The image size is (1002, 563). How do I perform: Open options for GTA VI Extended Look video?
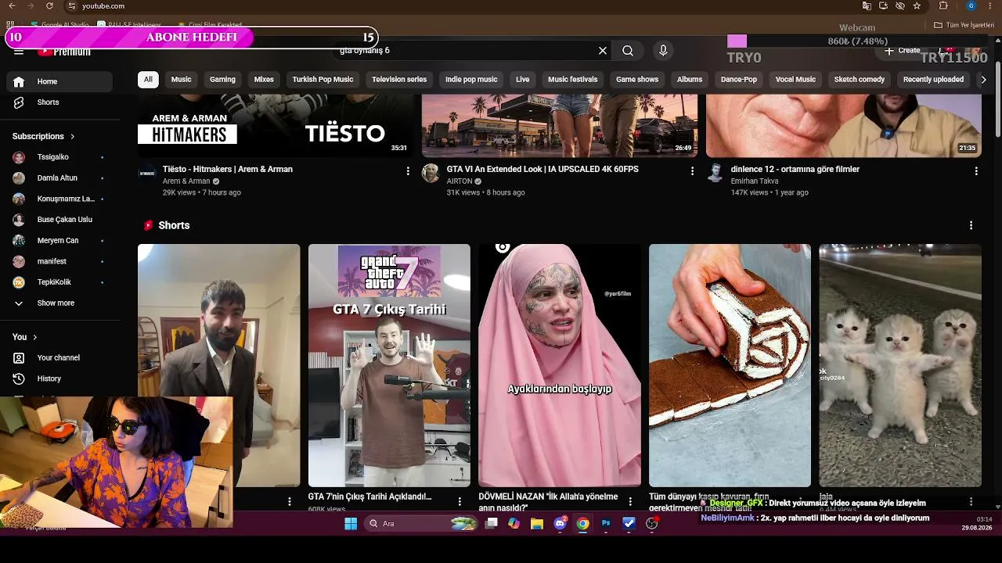692,170
